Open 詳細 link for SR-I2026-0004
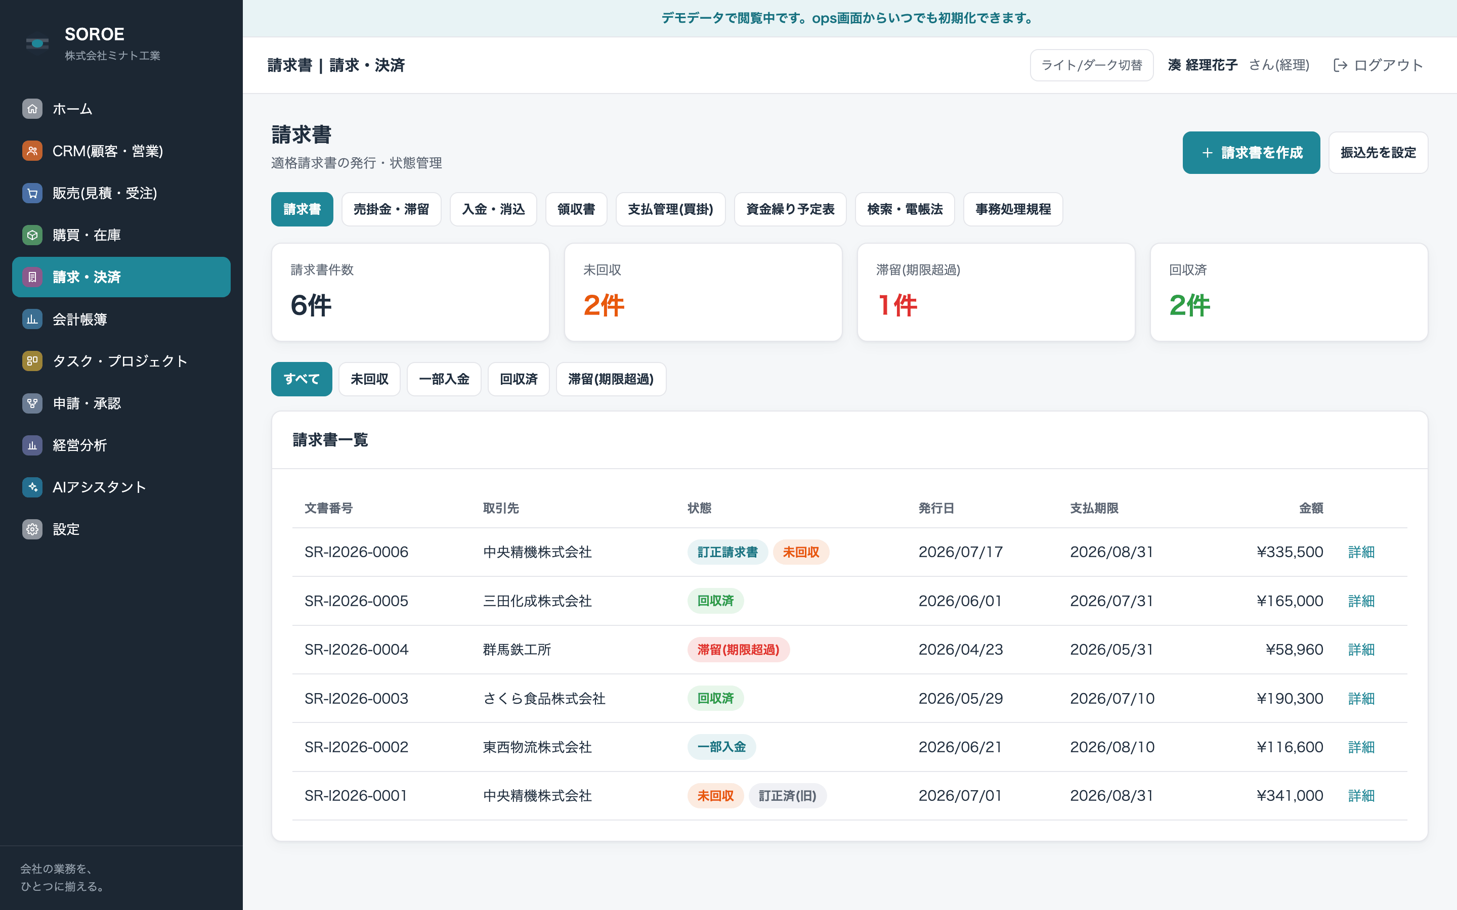Viewport: 1457px width, 910px height. tap(1361, 650)
